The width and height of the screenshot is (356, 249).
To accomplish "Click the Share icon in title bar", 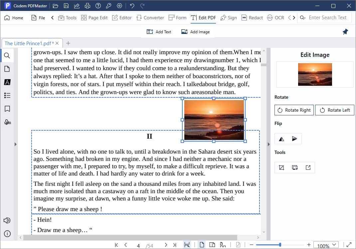I will [77, 6].
